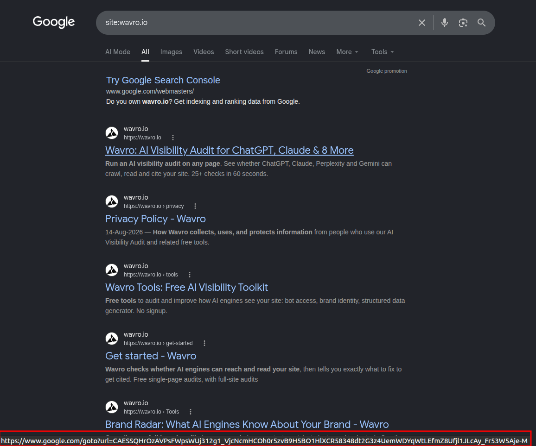
Task: Open options menu for privacy result
Action: [x=195, y=206]
